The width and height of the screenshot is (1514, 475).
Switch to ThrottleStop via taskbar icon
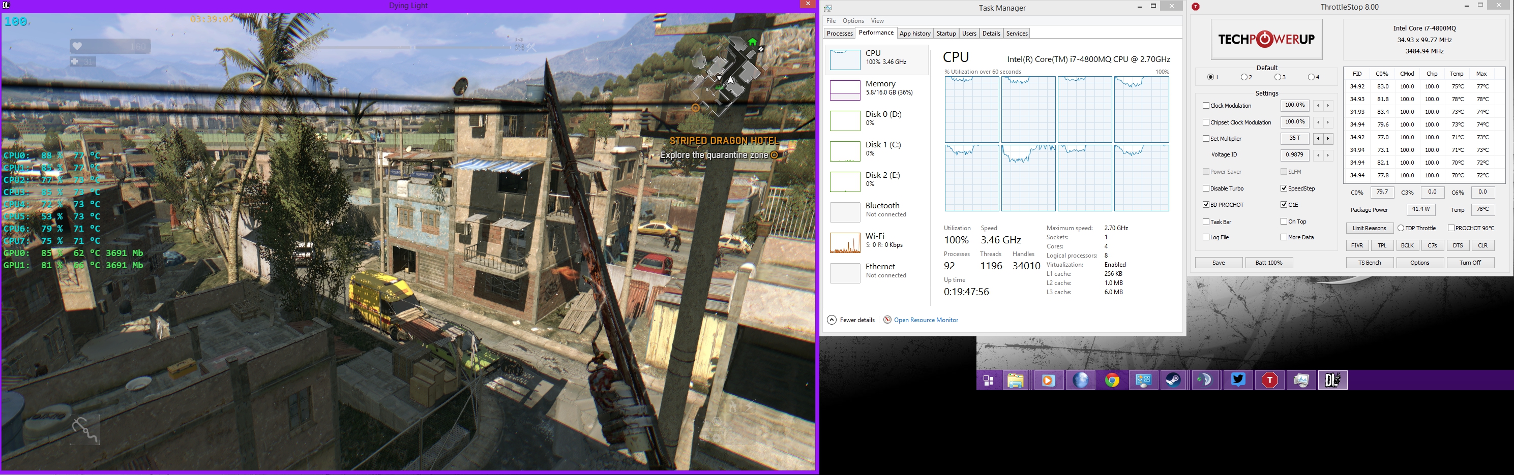click(x=1269, y=381)
